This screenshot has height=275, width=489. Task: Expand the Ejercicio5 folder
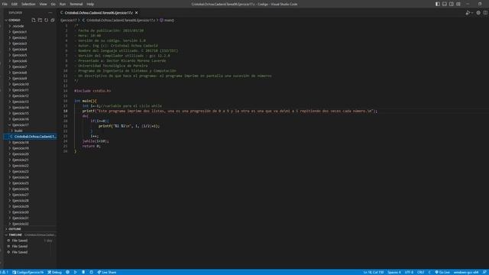[20, 55]
